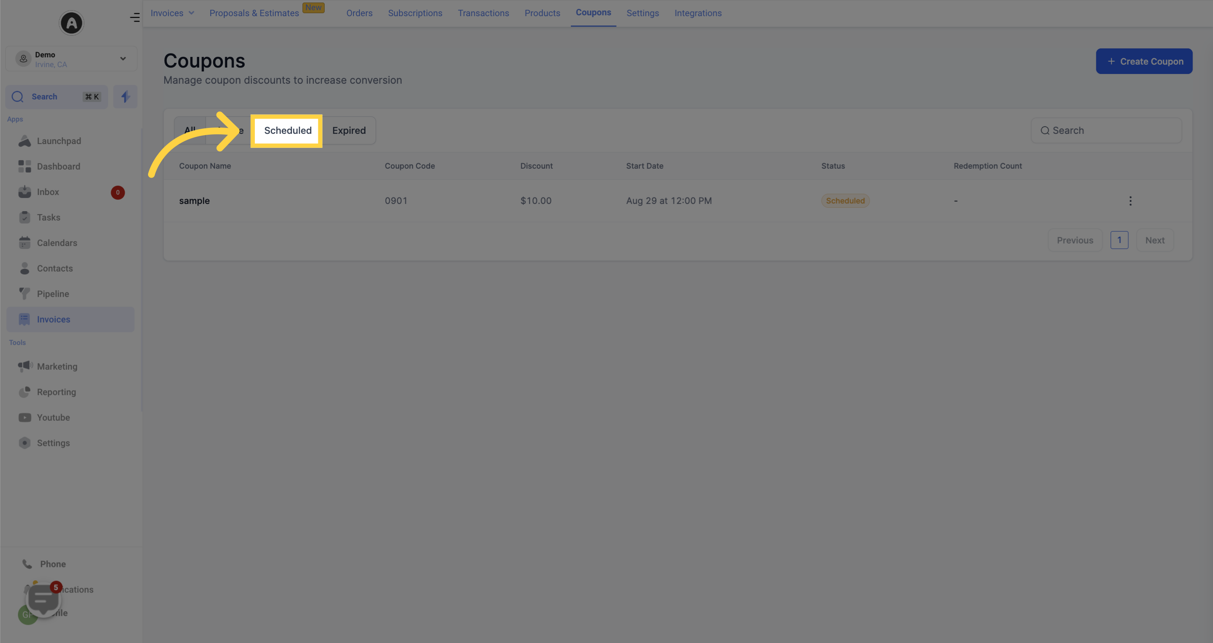The width and height of the screenshot is (1213, 643).
Task: Click the Reporting sidebar icon
Action: [24, 392]
